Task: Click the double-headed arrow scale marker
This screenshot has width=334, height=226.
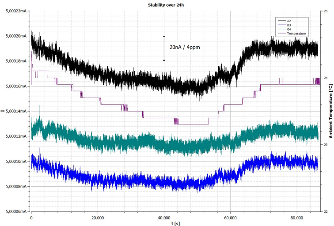Action: tap(164, 49)
